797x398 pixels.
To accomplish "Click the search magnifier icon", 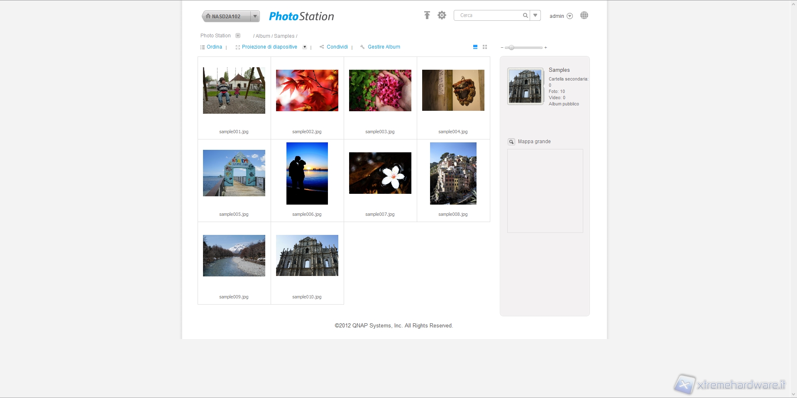I will tap(525, 15).
